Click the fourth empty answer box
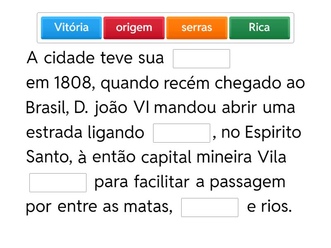Image resolution: width=331 pixels, height=248 pixels. (210, 207)
